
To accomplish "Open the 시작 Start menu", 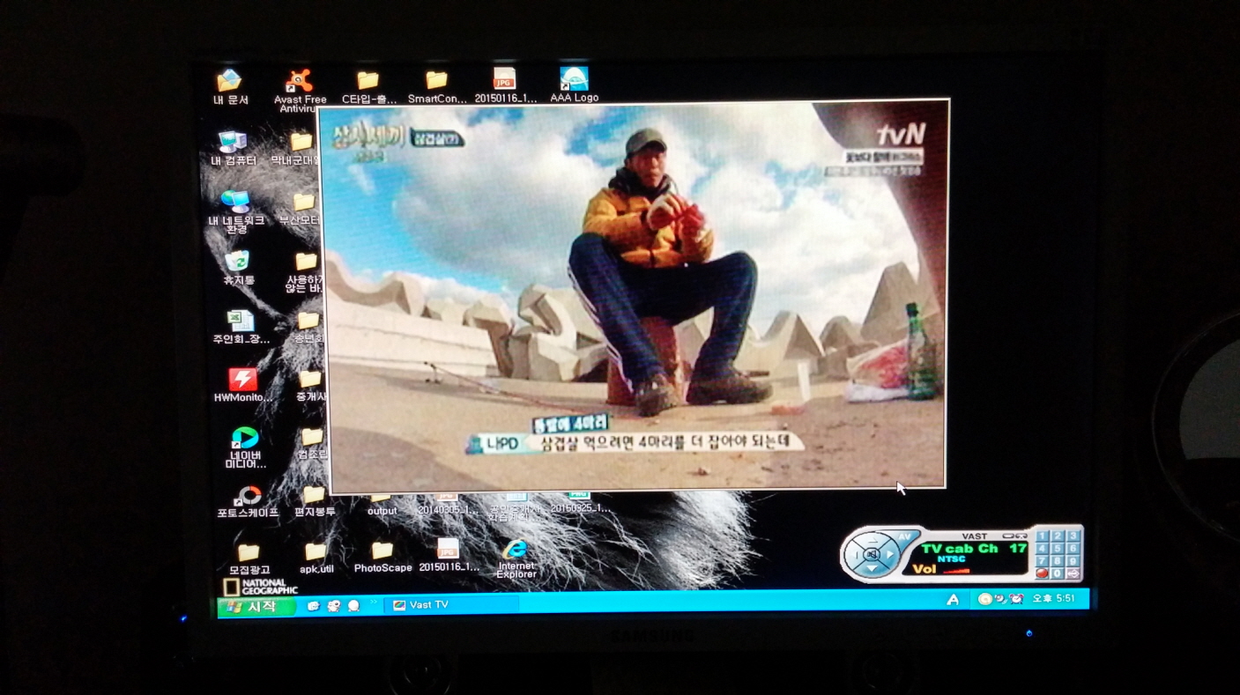I will pos(256,607).
